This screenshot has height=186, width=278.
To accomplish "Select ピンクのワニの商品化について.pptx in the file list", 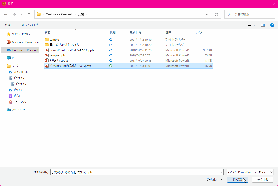I will [128, 66].
